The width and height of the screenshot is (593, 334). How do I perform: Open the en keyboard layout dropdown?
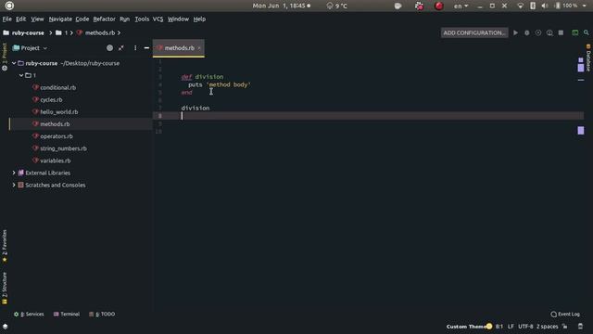point(461,6)
